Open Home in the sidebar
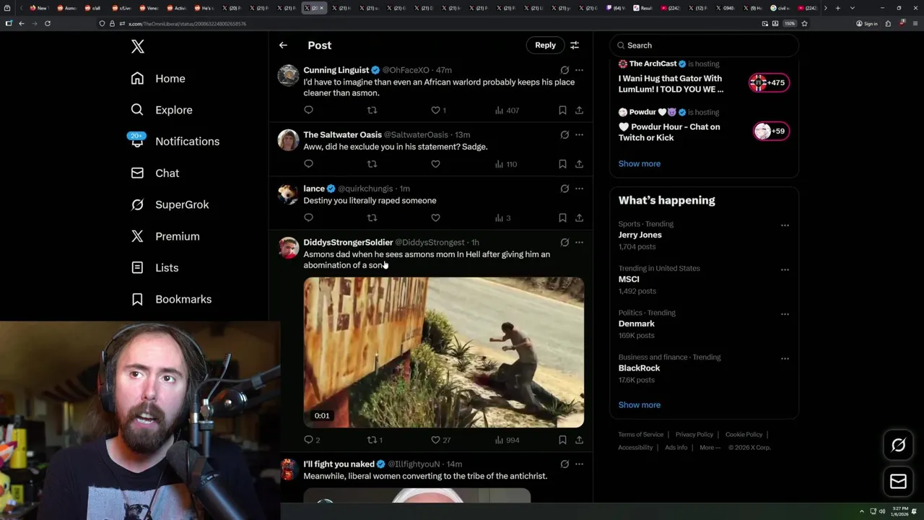 (x=158, y=79)
